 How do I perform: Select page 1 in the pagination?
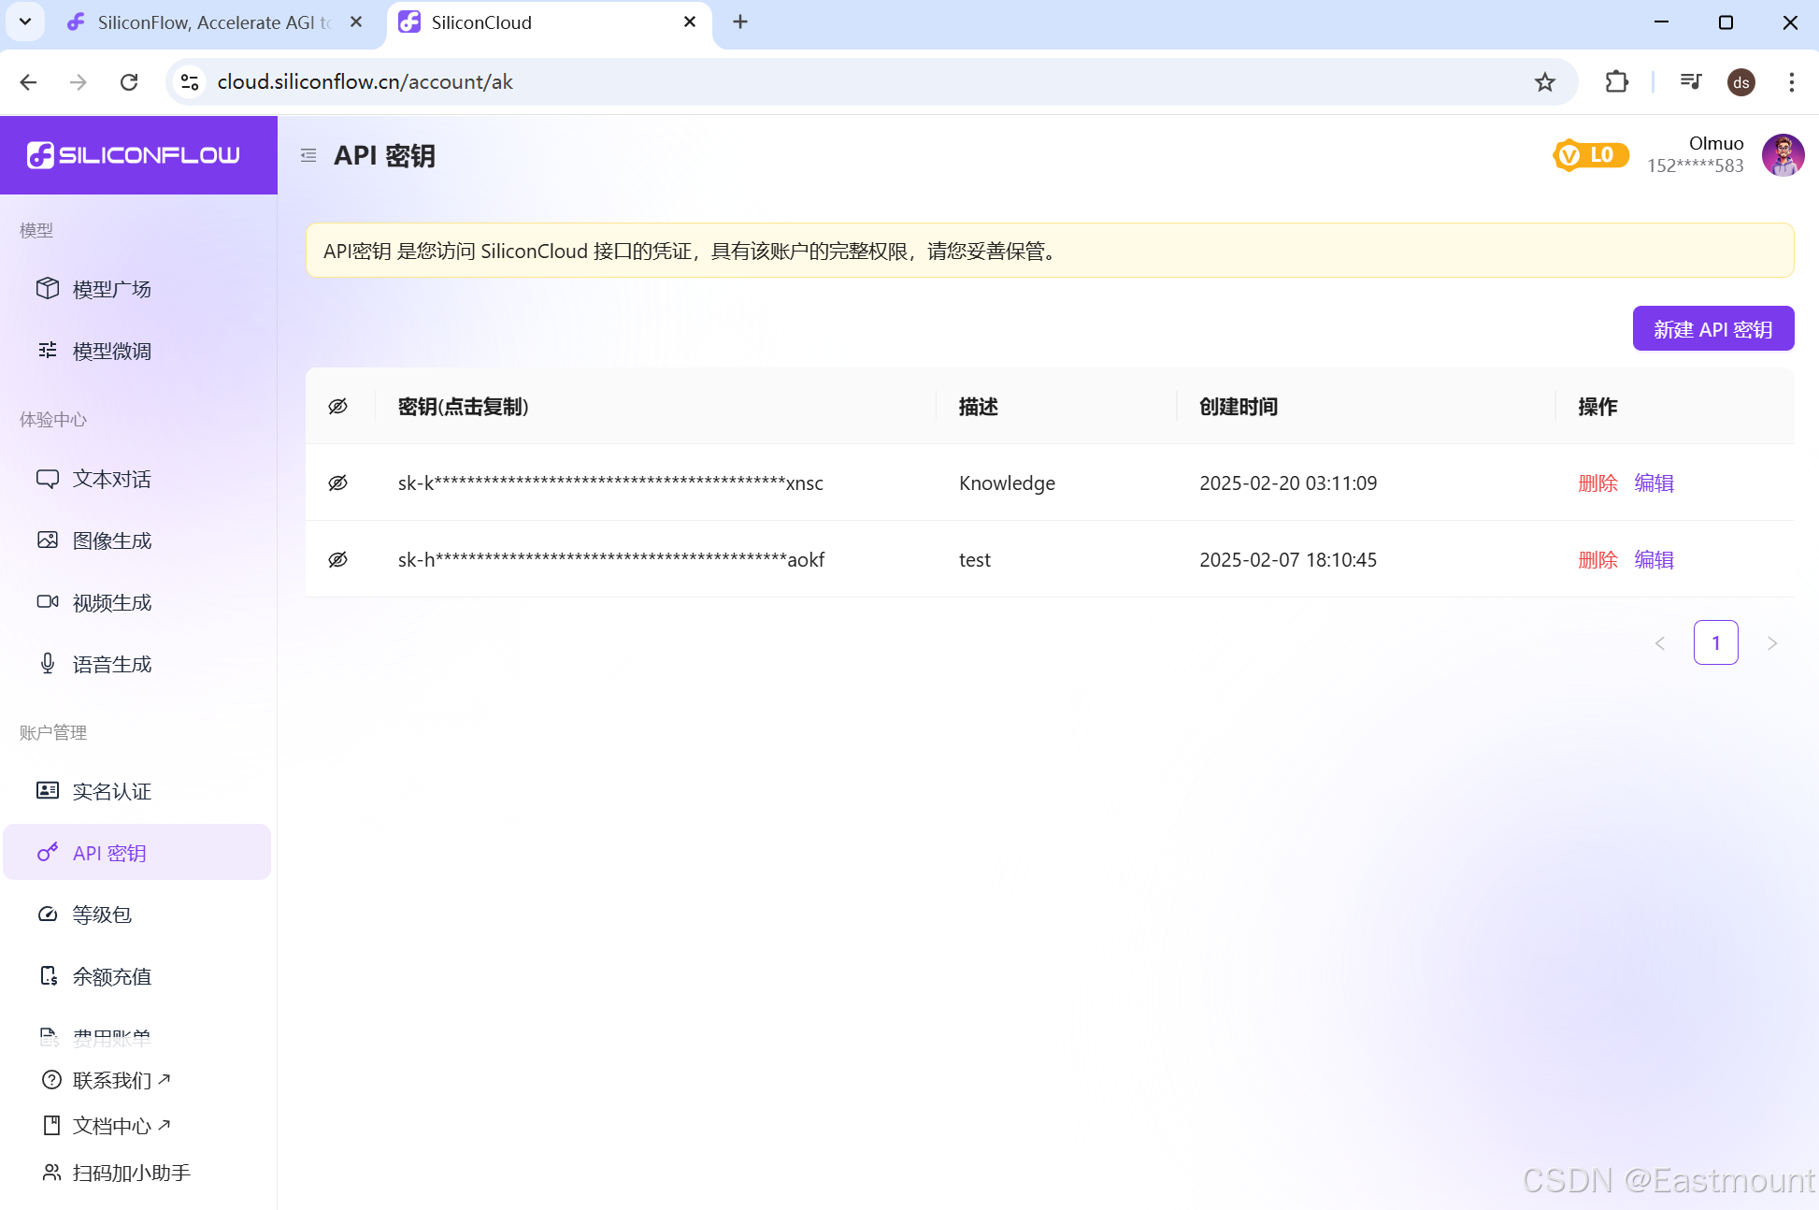[x=1715, y=643]
